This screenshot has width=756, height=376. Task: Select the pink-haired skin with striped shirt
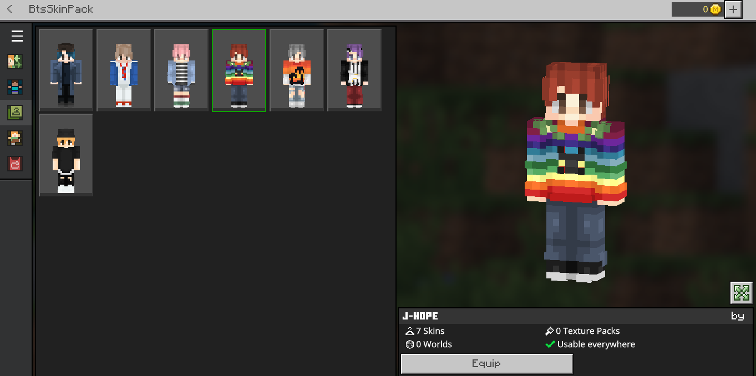tap(181, 70)
